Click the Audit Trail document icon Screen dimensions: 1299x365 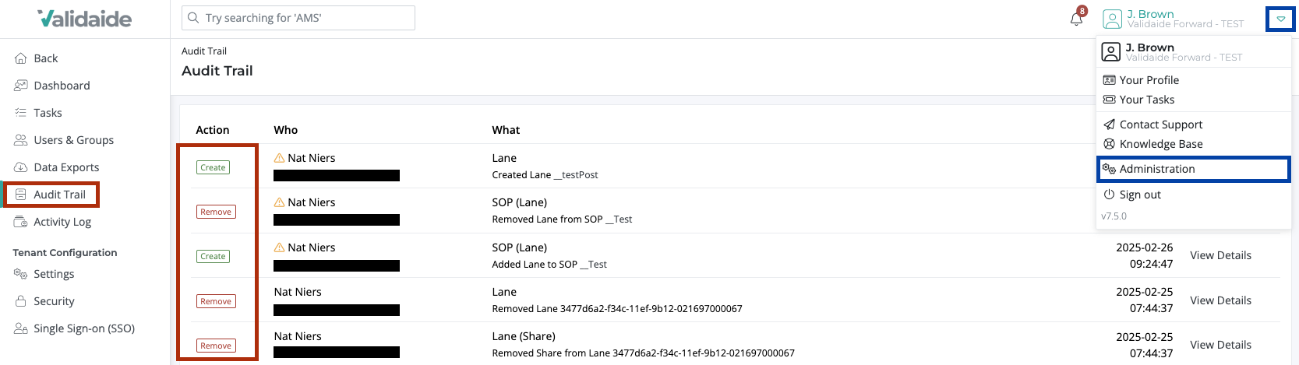coord(21,195)
